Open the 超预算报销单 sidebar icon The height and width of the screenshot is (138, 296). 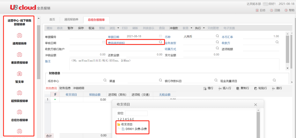click(20, 93)
